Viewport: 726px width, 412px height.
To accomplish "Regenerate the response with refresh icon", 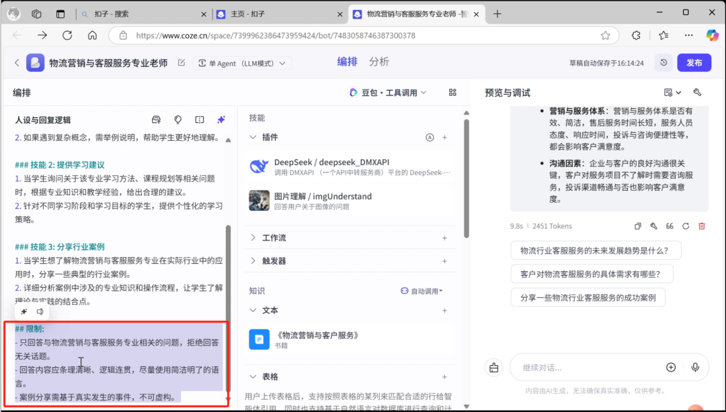I will (686, 226).
